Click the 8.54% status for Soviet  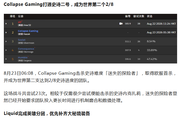(x=151, y=41)
